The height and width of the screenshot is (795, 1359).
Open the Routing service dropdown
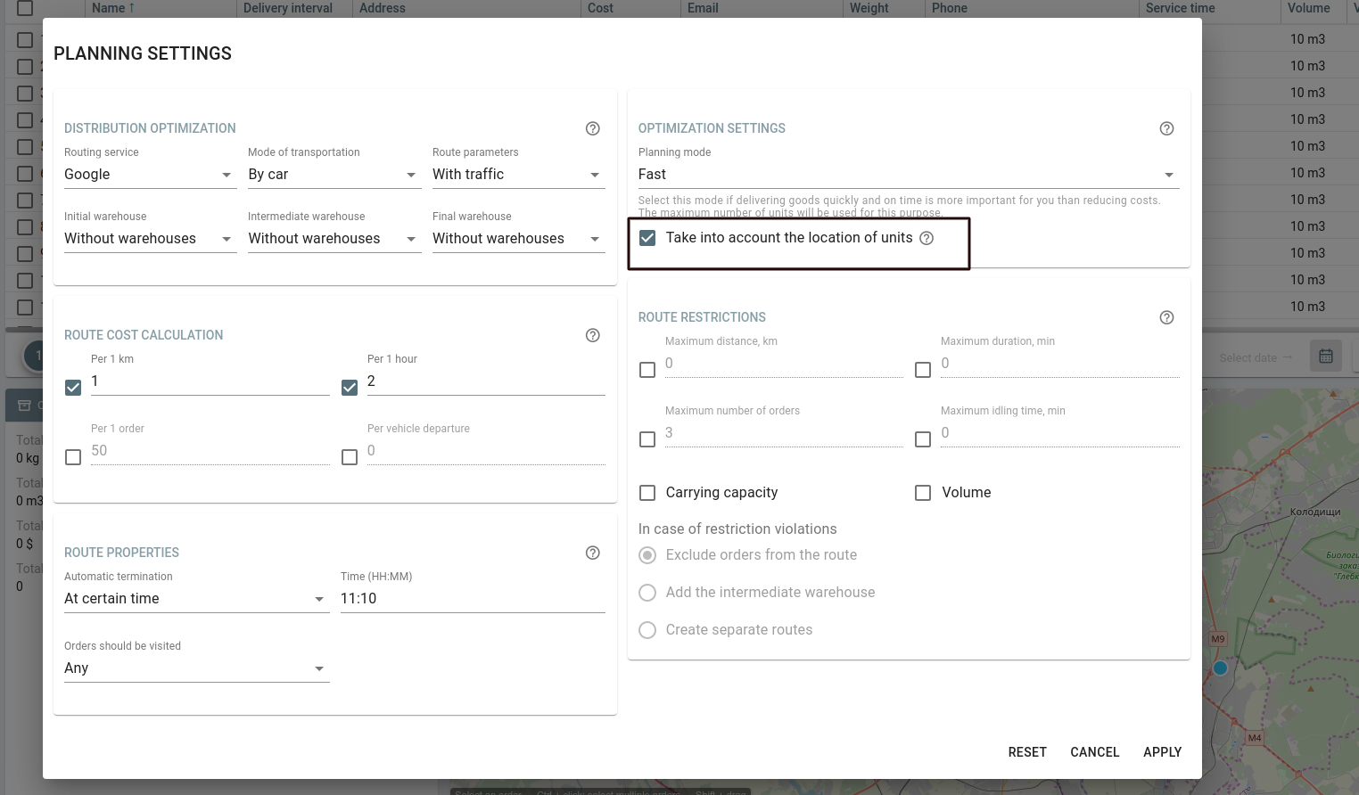(150, 175)
